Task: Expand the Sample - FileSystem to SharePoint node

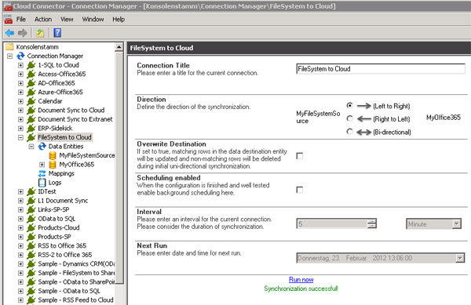Action: [20, 273]
